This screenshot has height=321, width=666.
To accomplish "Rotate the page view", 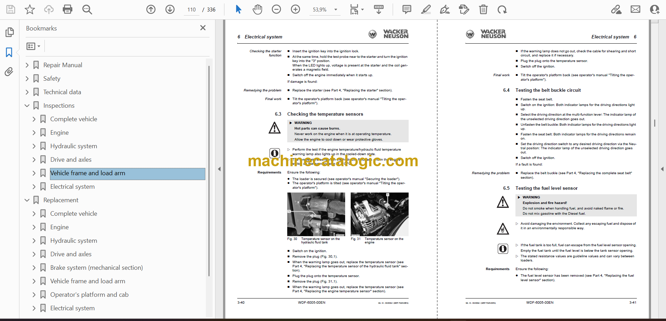I will (x=502, y=9).
